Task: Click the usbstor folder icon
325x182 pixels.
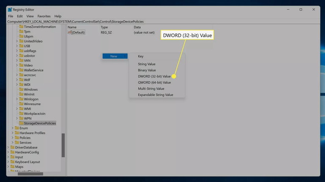Action: click(x=21, y=56)
